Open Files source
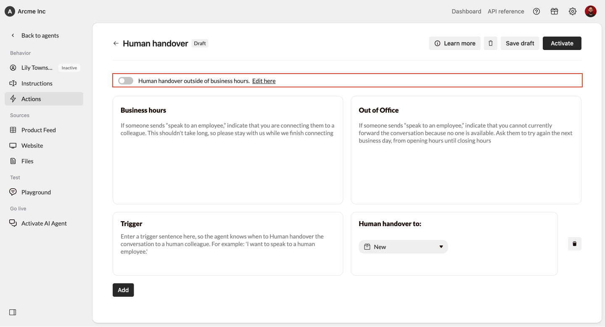The image size is (605, 327). pyautogui.click(x=44, y=161)
